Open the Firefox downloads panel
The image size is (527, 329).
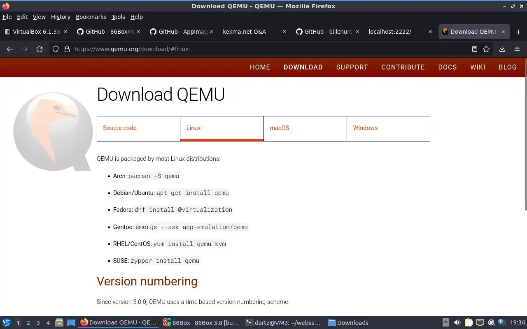(502, 49)
